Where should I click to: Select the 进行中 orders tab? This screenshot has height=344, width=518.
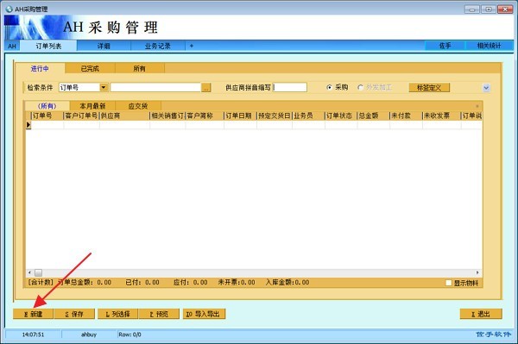coord(40,69)
